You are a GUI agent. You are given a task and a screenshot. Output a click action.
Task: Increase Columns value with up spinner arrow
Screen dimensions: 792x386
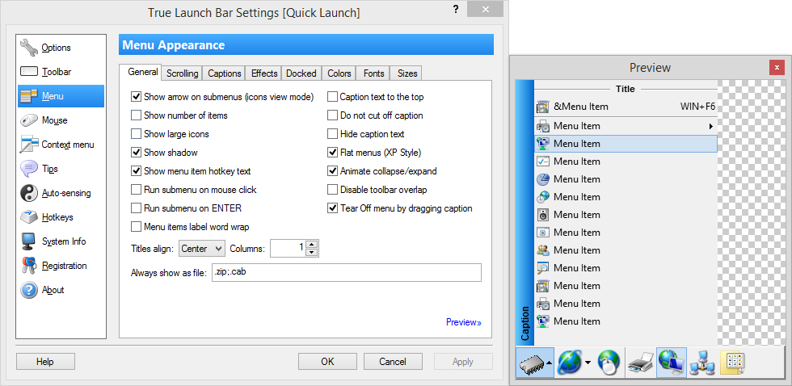pyautogui.click(x=312, y=244)
